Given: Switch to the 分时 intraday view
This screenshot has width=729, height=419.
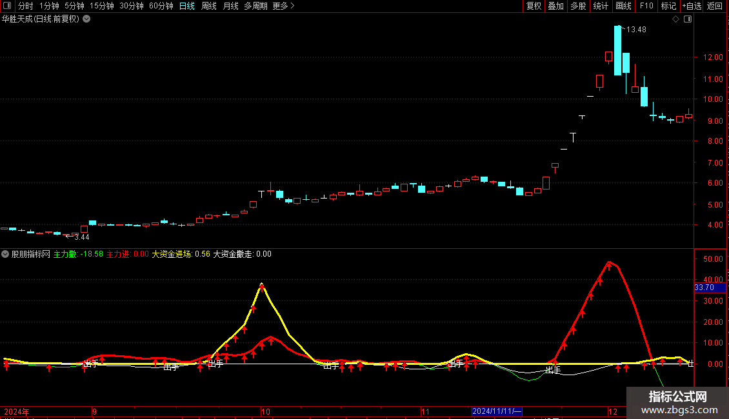Looking at the screenshot, I should [x=26, y=6].
